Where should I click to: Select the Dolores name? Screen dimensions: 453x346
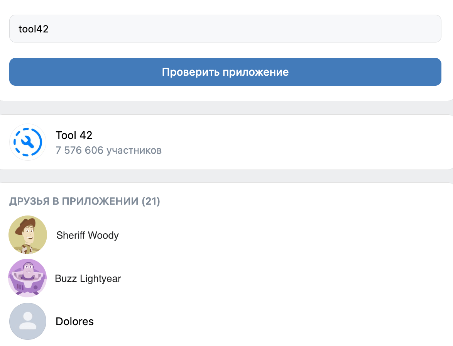pos(74,321)
